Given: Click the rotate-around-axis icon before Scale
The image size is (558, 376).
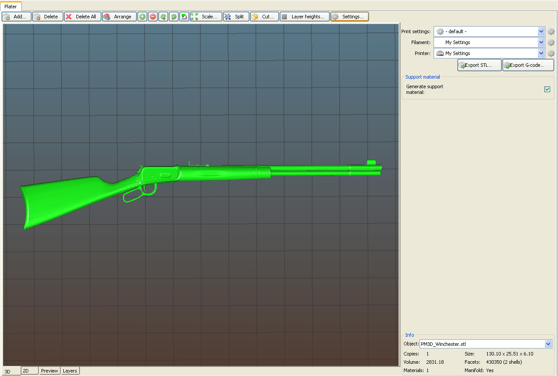Looking at the screenshot, I should tap(184, 17).
